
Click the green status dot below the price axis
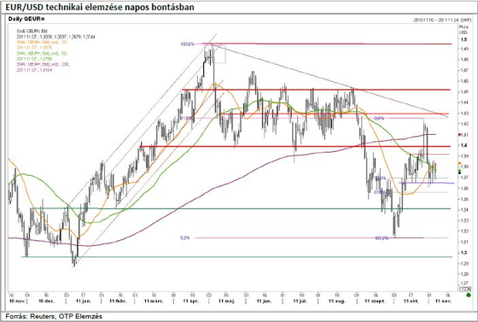coord(469,295)
